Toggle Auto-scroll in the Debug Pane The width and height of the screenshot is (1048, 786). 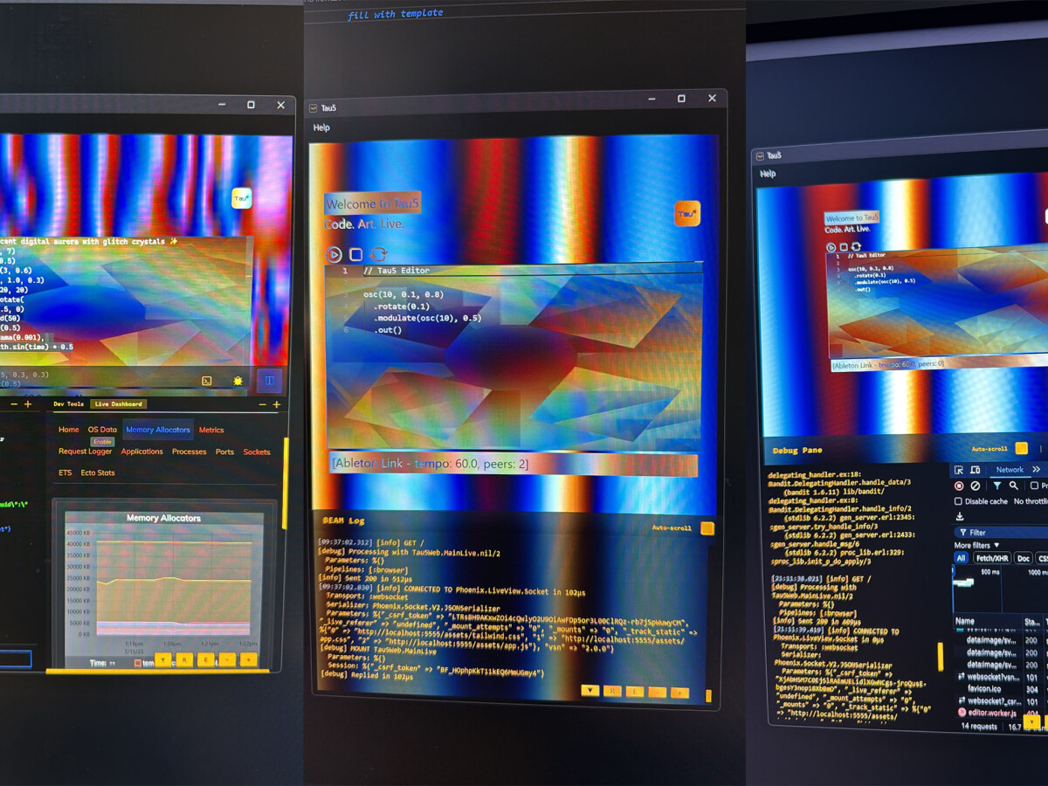click(x=1021, y=448)
